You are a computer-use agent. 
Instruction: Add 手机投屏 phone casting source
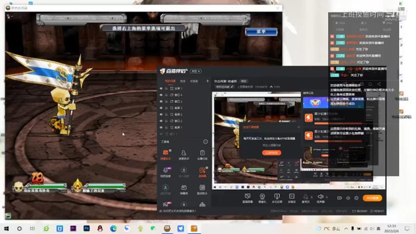point(277,198)
